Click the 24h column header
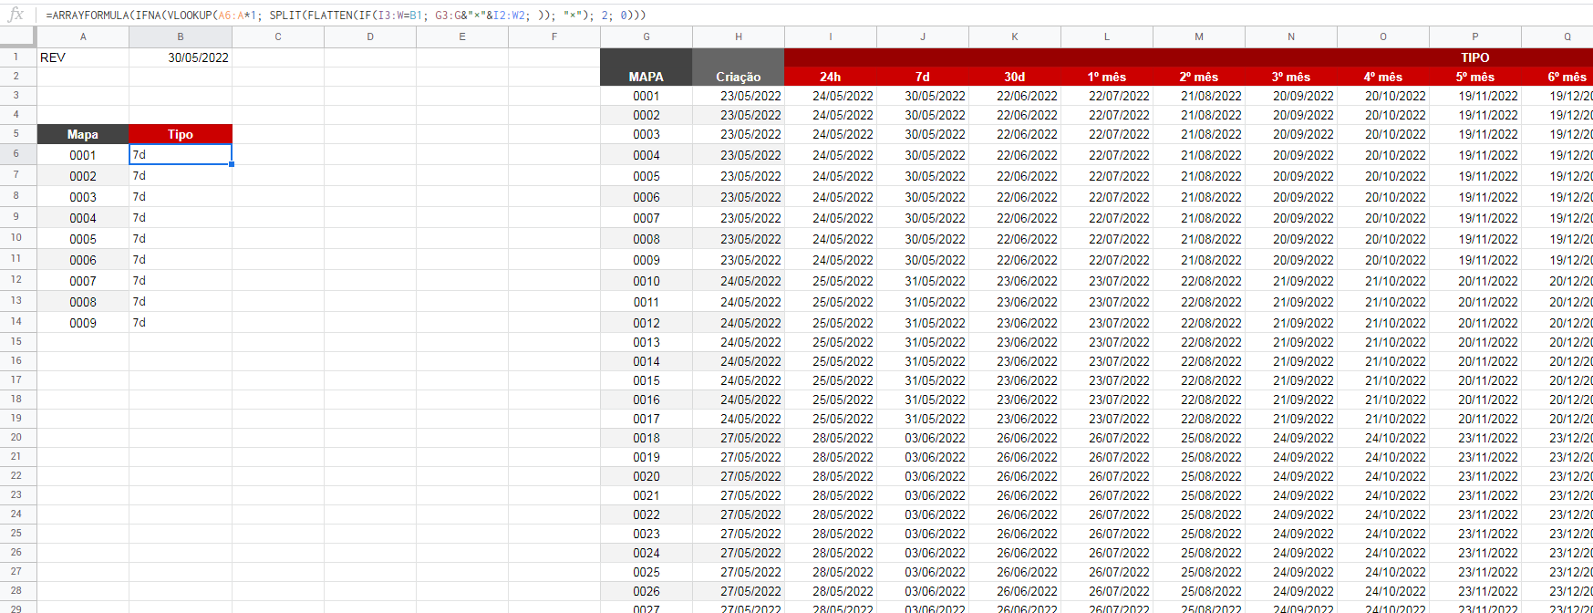The height and width of the screenshot is (613, 1593). pyautogui.click(x=831, y=77)
